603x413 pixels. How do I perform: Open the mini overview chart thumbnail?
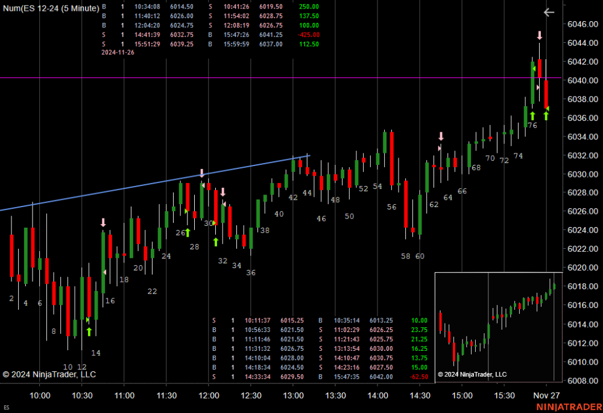pyautogui.click(x=498, y=327)
